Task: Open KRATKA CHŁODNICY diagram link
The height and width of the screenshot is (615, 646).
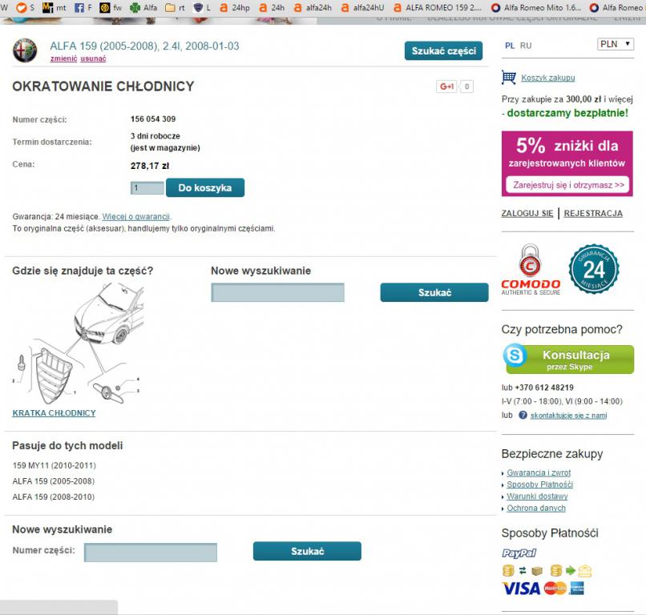Action: (x=54, y=413)
